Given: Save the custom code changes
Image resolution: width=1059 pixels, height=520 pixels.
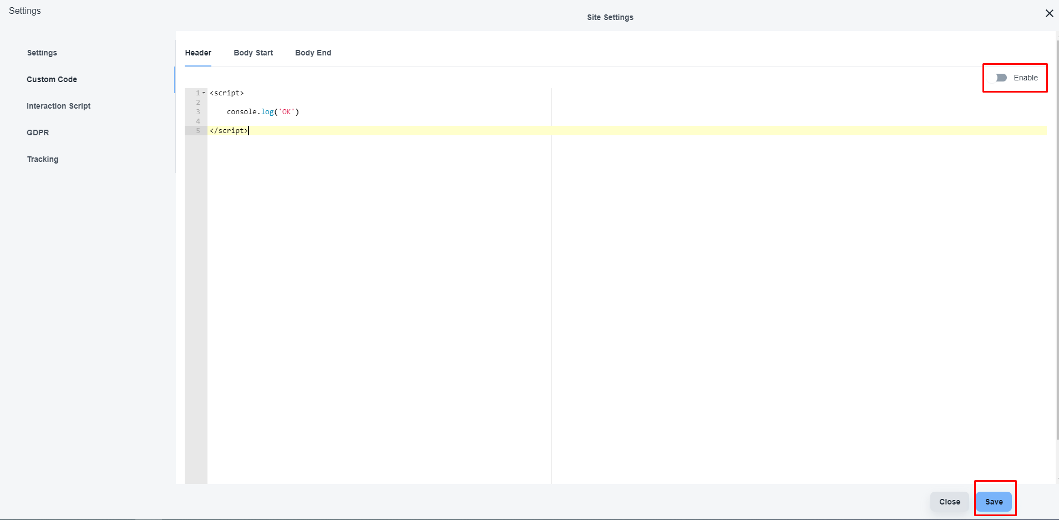Looking at the screenshot, I should [994, 502].
